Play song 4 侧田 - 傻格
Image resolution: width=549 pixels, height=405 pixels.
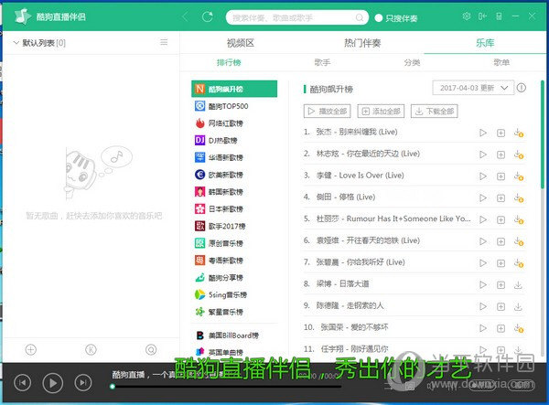483,198
